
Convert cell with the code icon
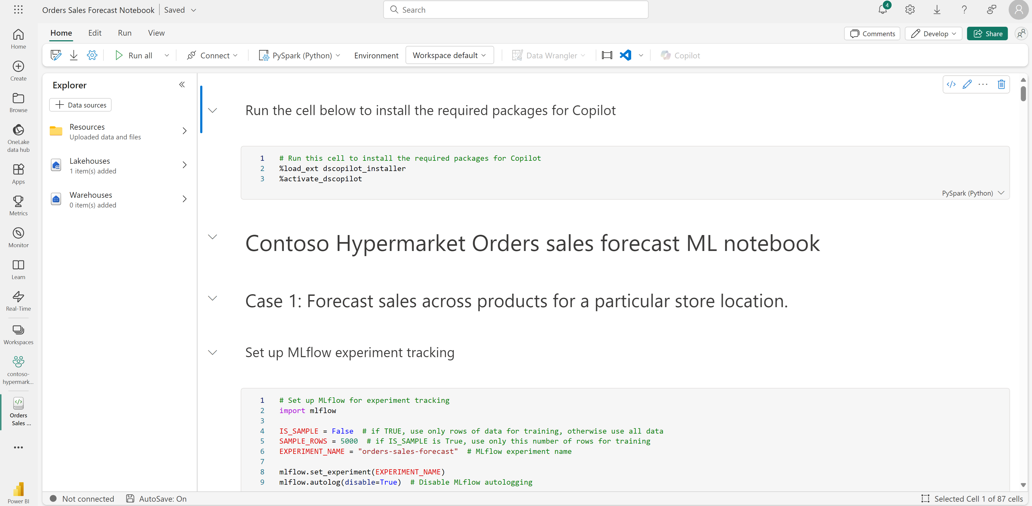[x=951, y=84]
